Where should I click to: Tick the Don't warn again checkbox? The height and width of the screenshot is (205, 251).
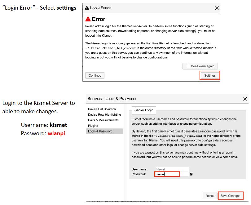tap(188, 66)
